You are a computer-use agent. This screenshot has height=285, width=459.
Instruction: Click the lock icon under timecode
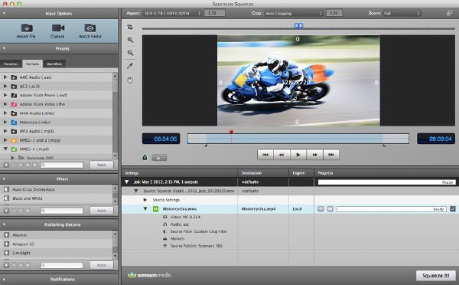pyautogui.click(x=145, y=158)
